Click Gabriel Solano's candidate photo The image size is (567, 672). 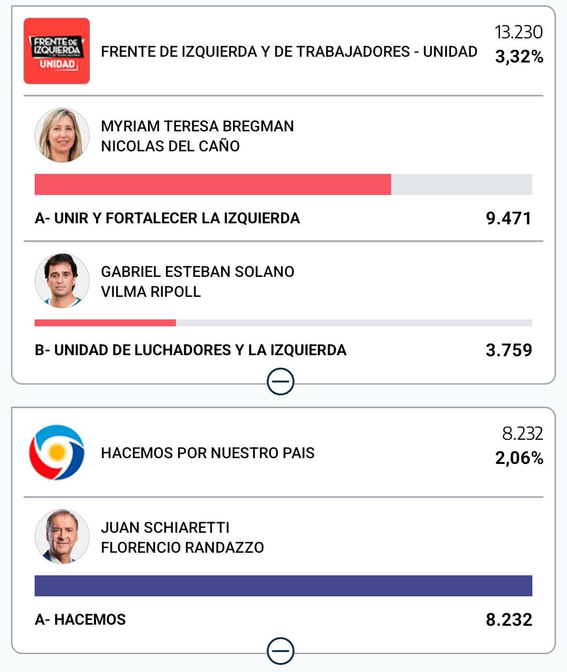[62, 281]
